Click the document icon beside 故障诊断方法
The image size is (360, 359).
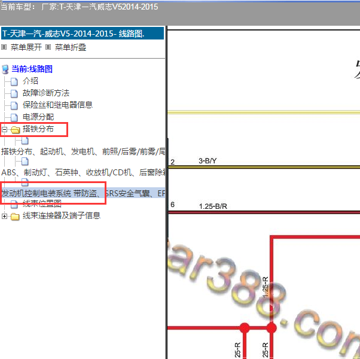tap(14, 93)
